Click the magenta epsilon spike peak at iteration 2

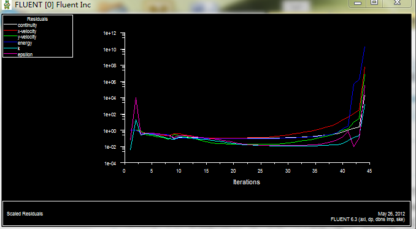tap(136, 98)
